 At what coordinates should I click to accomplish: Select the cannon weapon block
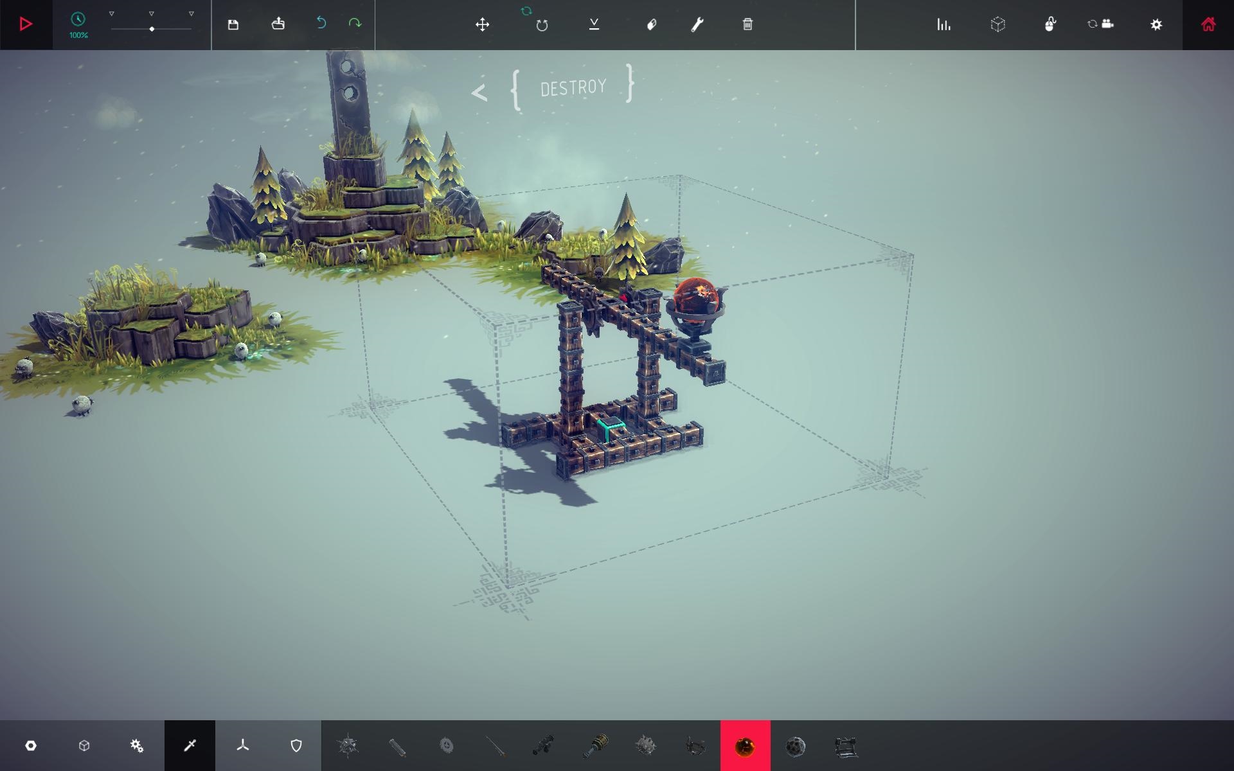543,745
